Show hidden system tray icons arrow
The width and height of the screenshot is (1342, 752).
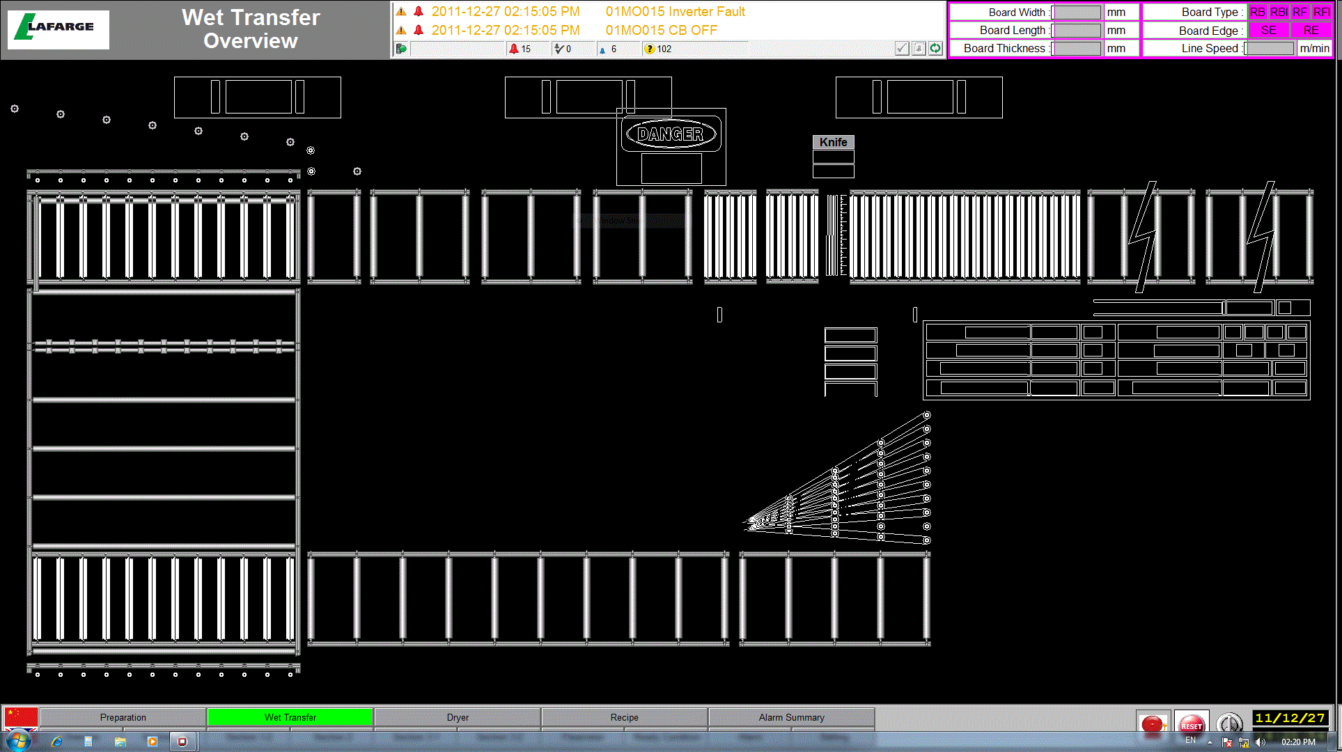(1210, 742)
